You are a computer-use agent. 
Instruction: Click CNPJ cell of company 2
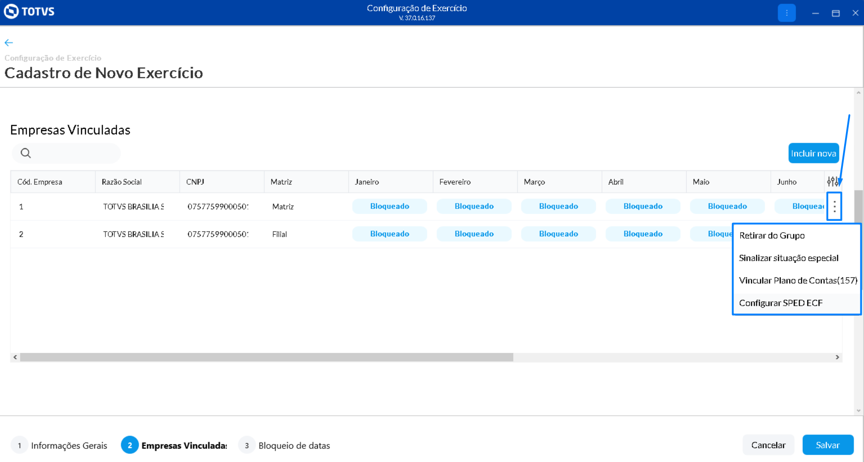tap(222, 234)
